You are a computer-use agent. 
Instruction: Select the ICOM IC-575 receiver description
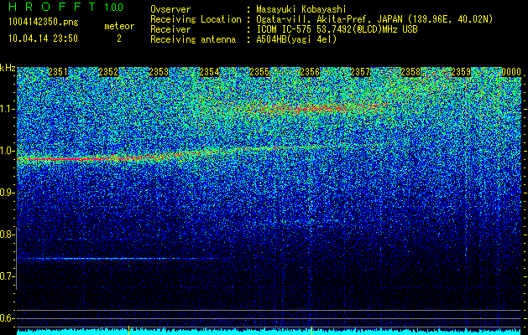pyautogui.click(x=337, y=29)
